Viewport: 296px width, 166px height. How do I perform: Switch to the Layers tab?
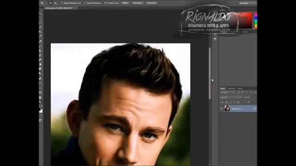(223, 89)
